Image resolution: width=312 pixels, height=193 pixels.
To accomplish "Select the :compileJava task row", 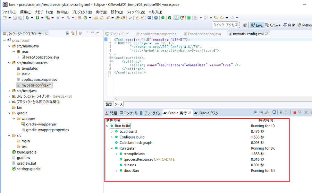I will [x=134, y=154].
